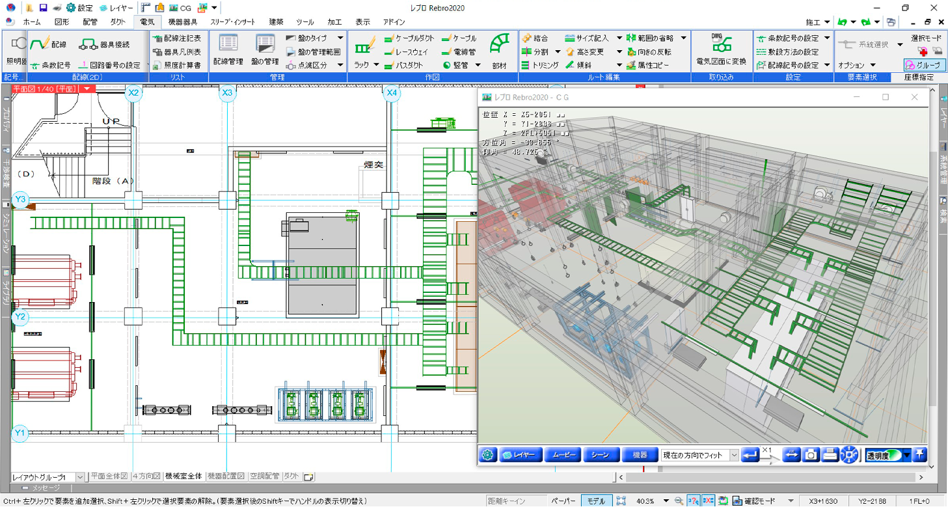Open 配線管理 wiring management

pyautogui.click(x=228, y=49)
